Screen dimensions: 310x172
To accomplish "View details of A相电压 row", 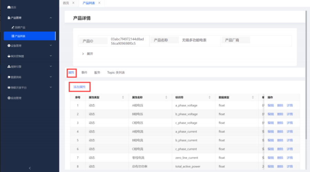I will coord(290,106).
